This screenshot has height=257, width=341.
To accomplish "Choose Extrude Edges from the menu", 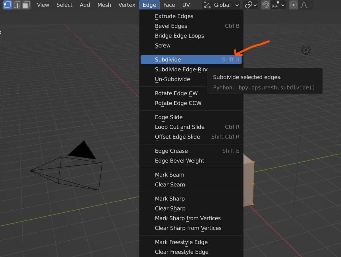I will pos(191,16).
